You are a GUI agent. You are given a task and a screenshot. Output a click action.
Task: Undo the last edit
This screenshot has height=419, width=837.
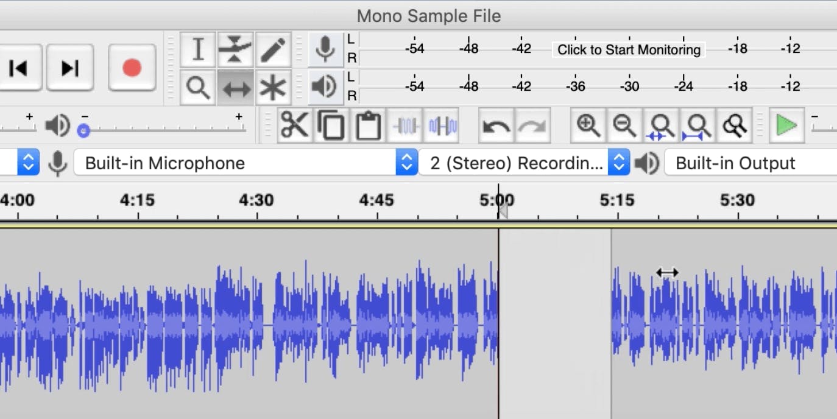[496, 125]
